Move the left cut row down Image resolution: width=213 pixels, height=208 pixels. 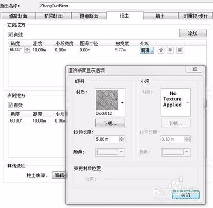click(170, 50)
